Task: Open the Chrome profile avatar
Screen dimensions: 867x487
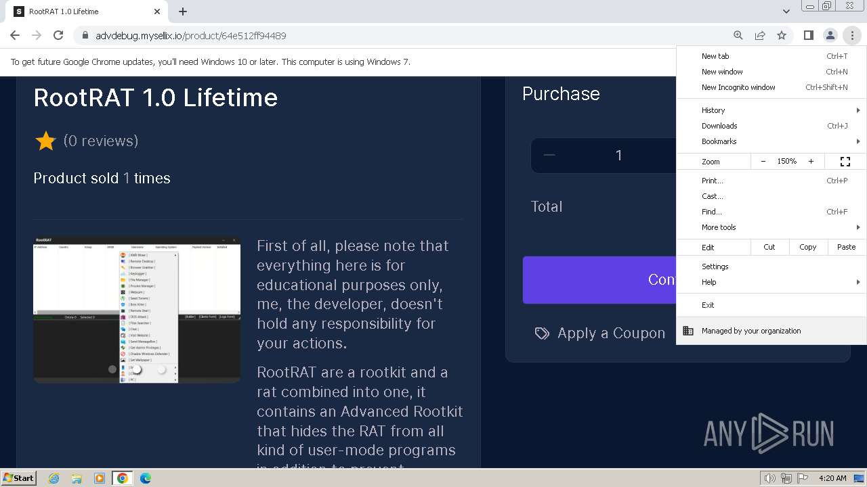Action: (830, 35)
